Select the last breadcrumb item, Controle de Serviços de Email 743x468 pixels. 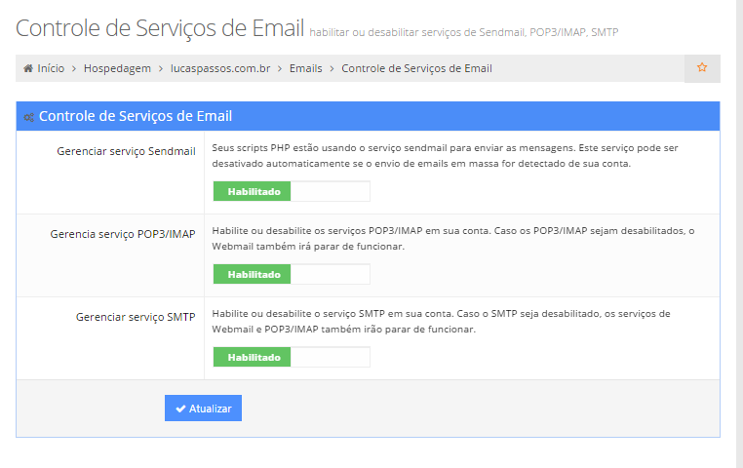(x=416, y=69)
